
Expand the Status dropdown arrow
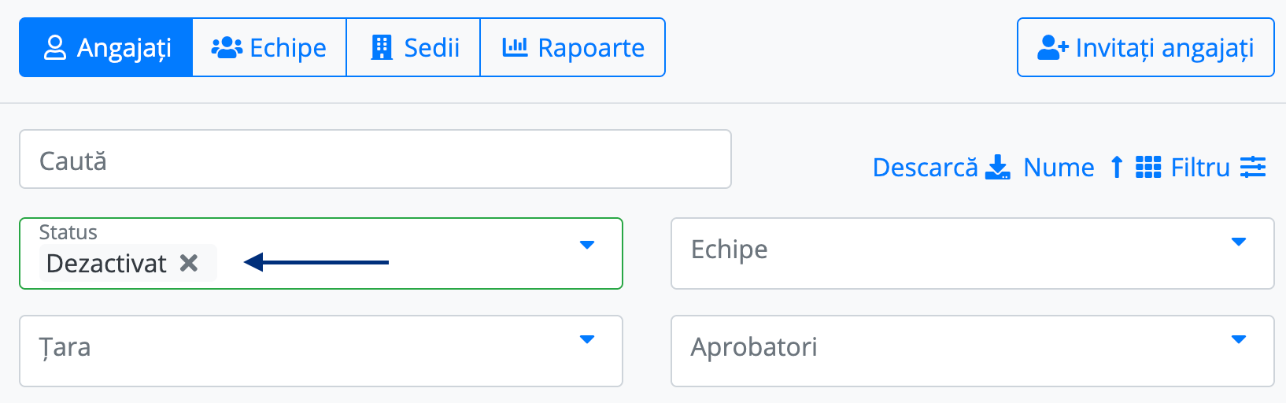586,245
